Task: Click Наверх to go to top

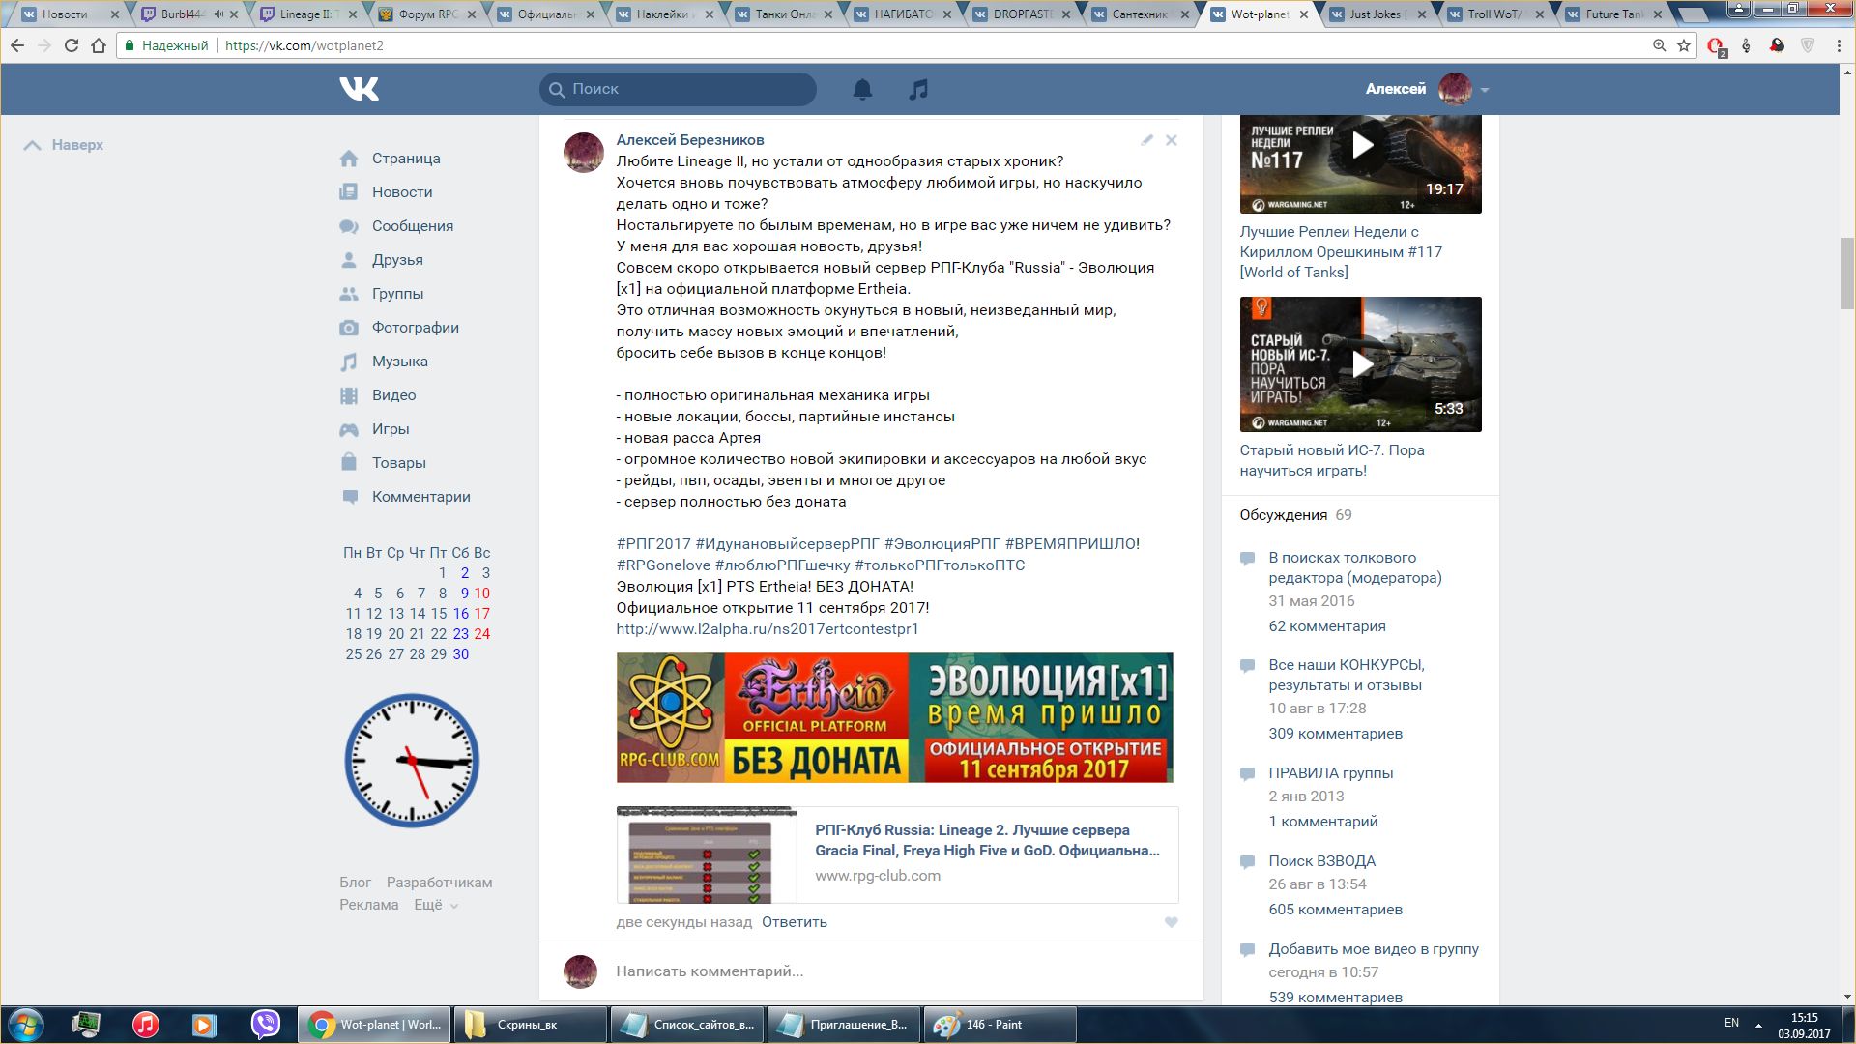Action: pos(64,145)
